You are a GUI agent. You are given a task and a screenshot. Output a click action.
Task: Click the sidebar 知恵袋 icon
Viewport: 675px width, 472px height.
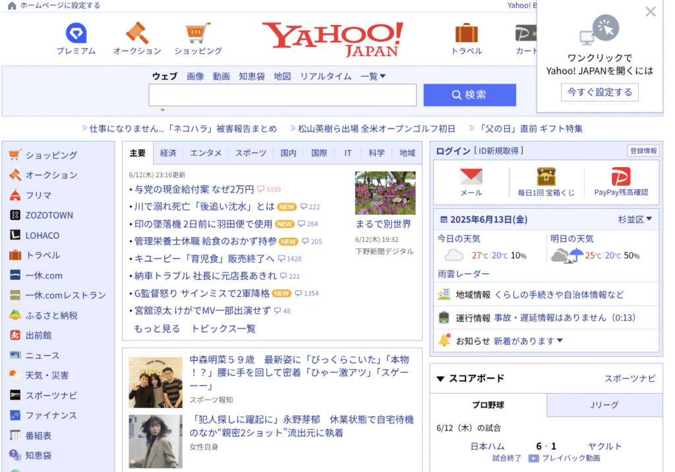coord(15,455)
